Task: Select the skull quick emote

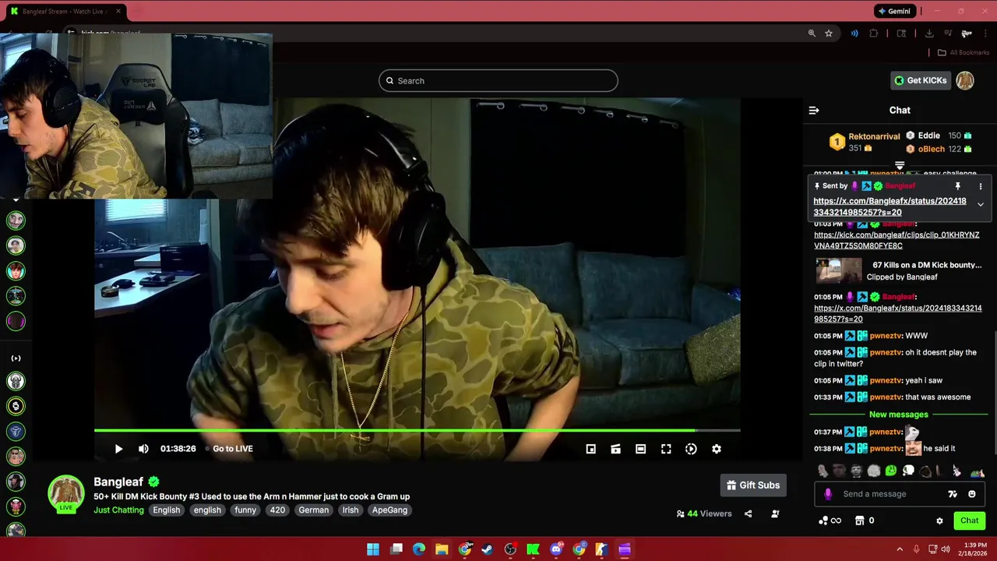Action: tap(908, 471)
